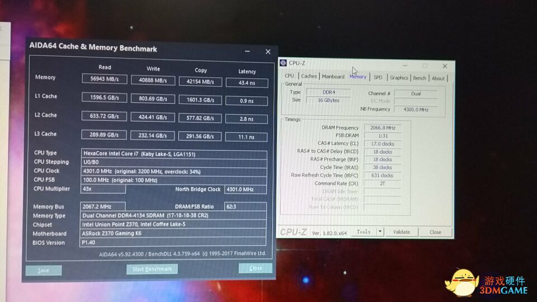This screenshot has width=537, height=302.
Task: Click L1 Cache Copy value 1601.3 GB/s
Action: [200, 100]
